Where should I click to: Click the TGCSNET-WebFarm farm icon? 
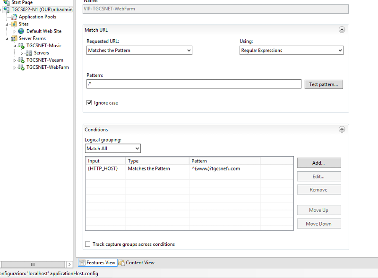[21, 67]
